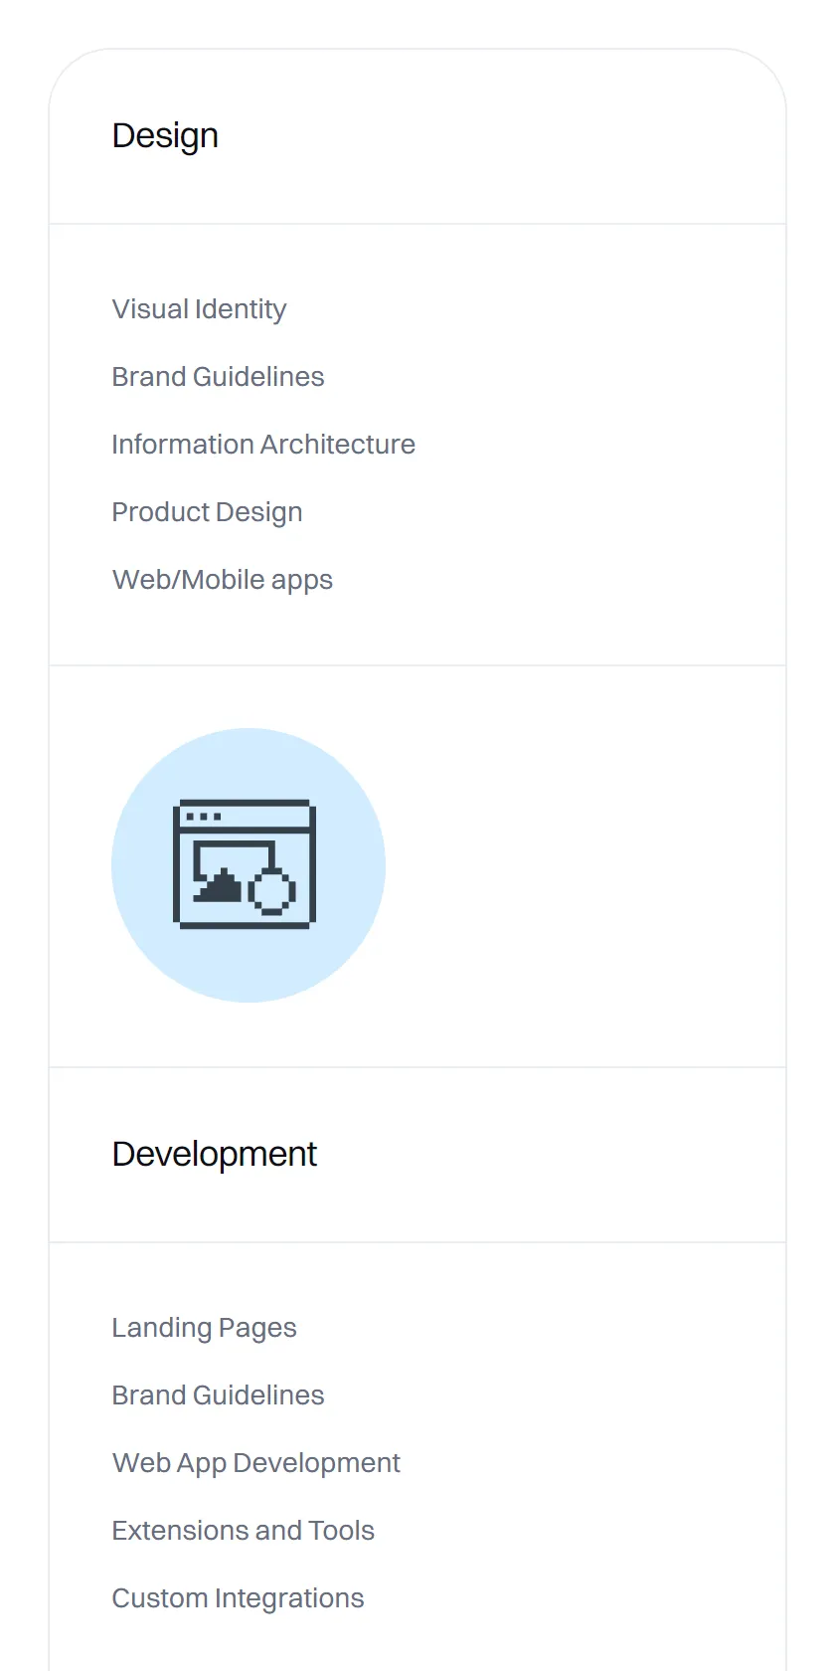Open Brand Guidelines under Design
Screen dimensions: 835x1671
pyautogui.click(x=218, y=377)
